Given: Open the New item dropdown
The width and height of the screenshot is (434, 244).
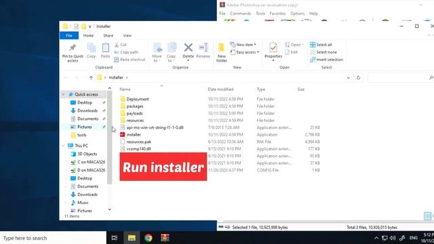Looking at the screenshot, I should pos(243,45).
